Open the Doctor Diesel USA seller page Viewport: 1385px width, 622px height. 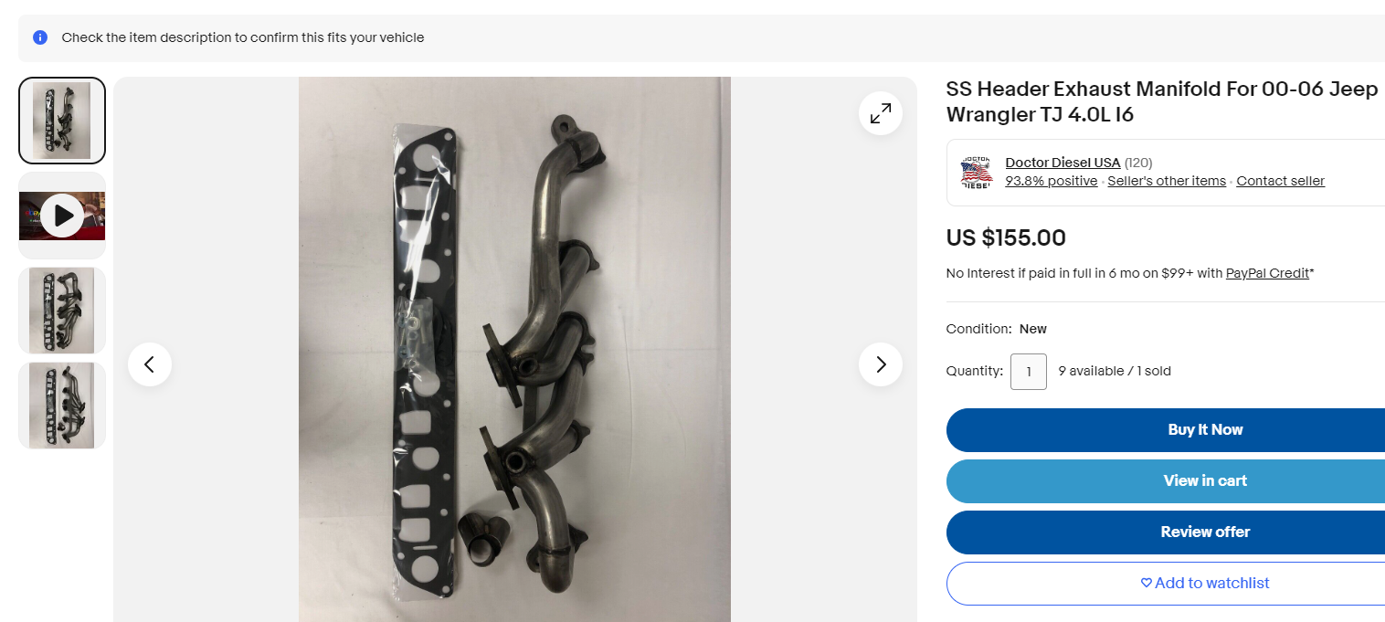[1063, 163]
